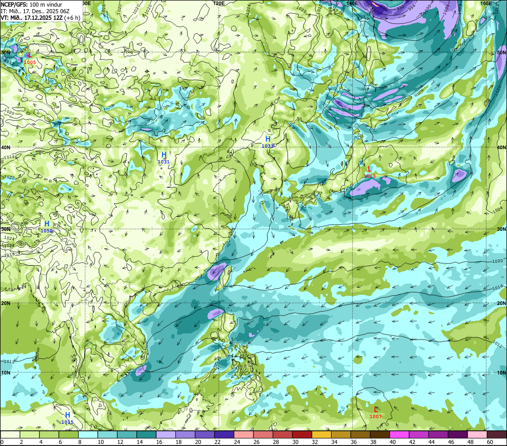Click the '20N' latitude label on right edge
This screenshot has width=507, height=446.
coord(501,303)
